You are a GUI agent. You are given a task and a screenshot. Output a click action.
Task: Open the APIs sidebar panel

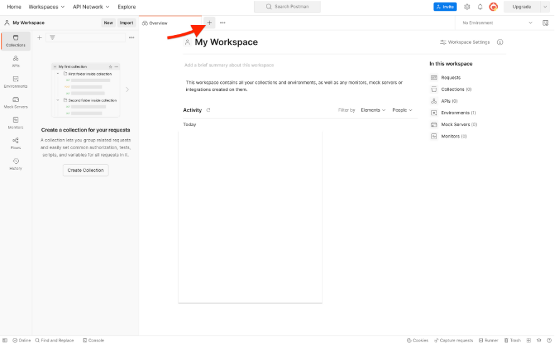(16, 61)
